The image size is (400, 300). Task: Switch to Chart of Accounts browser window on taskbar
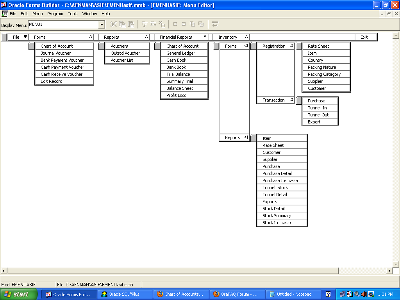click(181, 294)
